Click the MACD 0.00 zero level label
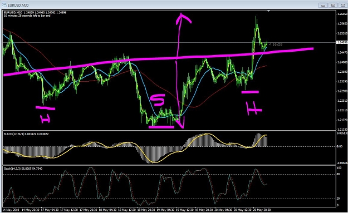Viewport: 348px width, 213px height. tap(339, 146)
